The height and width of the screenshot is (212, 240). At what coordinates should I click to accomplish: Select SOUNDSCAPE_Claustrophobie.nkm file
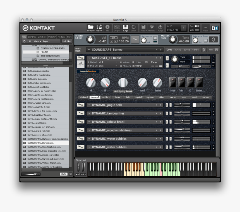click(x=45, y=147)
